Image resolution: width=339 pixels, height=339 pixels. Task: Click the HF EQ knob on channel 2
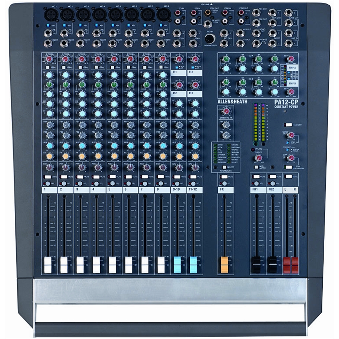coord(66,75)
